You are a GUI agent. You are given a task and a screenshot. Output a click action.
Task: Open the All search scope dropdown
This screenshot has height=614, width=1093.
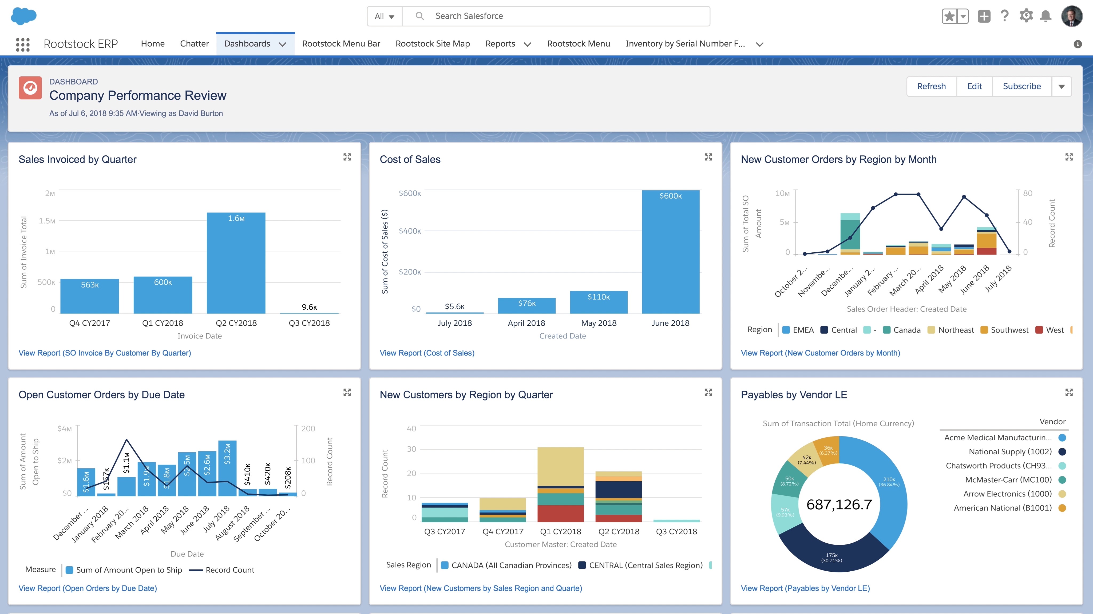coord(385,16)
